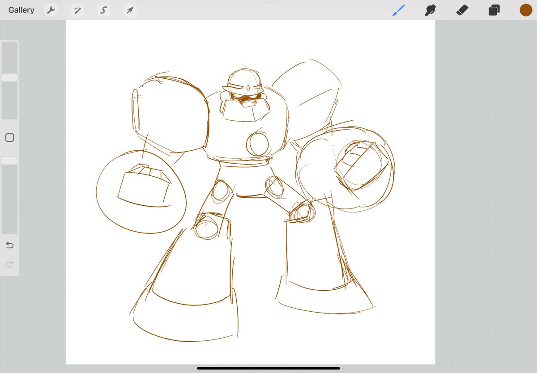Viewport: 537px width, 373px height.
Task: Activate the Transform arrow tool
Action: tap(129, 10)
